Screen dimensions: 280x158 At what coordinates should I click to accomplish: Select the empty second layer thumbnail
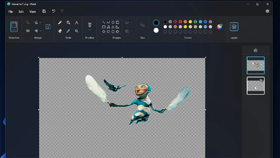(x=255, y=86)
